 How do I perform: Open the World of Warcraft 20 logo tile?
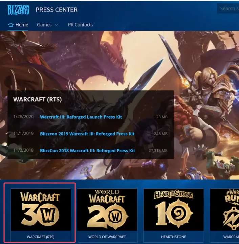click(x=107, y=210)
